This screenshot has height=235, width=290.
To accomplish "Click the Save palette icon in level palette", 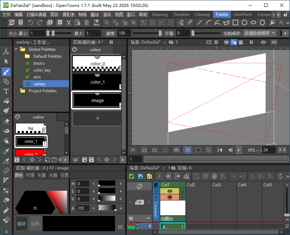I will 91,160.
